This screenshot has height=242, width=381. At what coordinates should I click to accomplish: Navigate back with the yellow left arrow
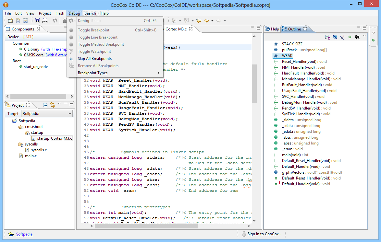206,21
